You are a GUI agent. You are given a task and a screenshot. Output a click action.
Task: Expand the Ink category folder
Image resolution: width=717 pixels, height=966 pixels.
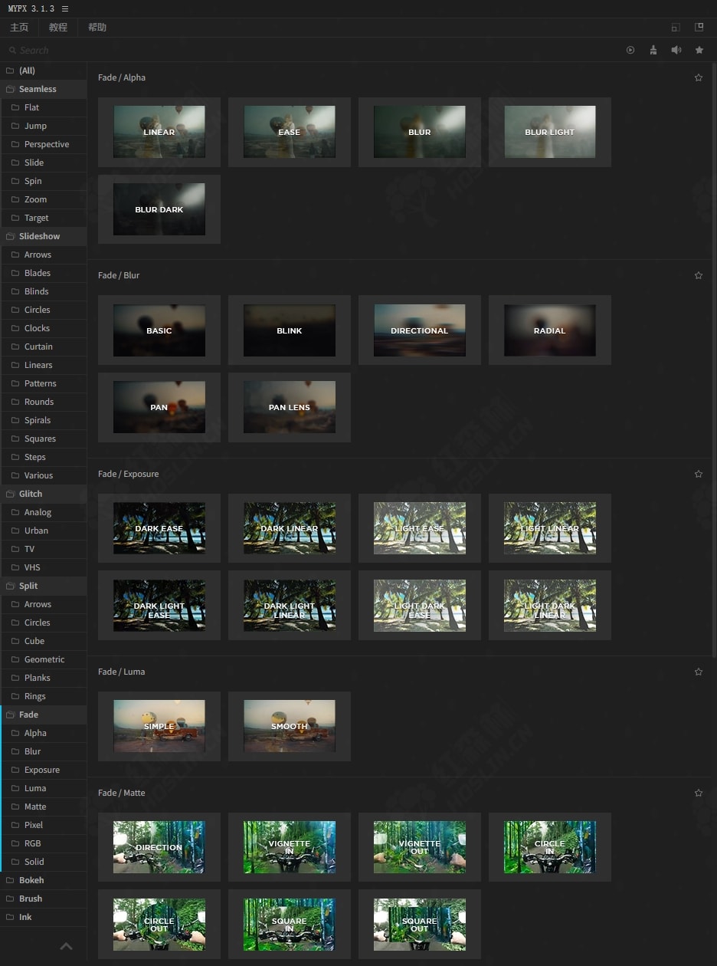25,917
